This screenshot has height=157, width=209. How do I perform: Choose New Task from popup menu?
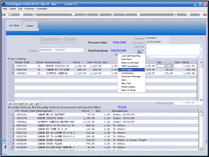click(126, 84)
